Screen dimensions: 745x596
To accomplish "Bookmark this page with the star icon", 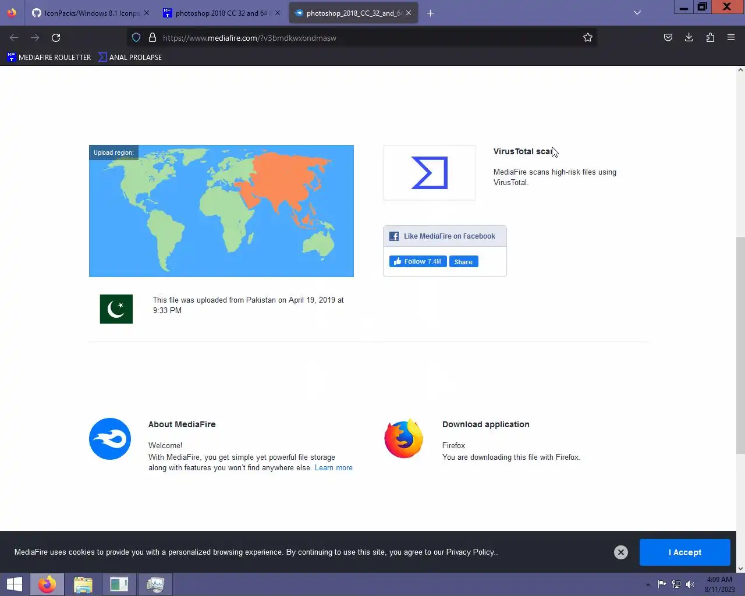I will [x=588, y=38].
